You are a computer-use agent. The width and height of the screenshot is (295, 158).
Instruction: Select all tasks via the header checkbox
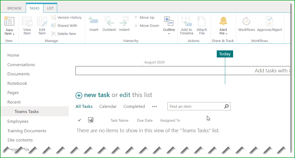click(x=91, y=120)
